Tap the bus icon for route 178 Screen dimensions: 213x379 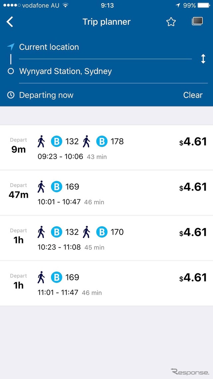102,141
